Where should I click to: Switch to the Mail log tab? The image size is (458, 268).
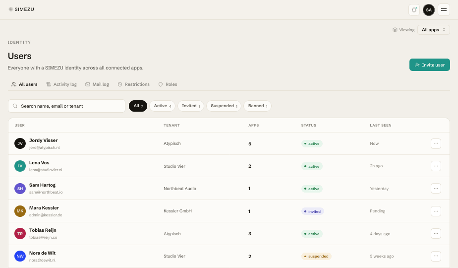(97, 84)
